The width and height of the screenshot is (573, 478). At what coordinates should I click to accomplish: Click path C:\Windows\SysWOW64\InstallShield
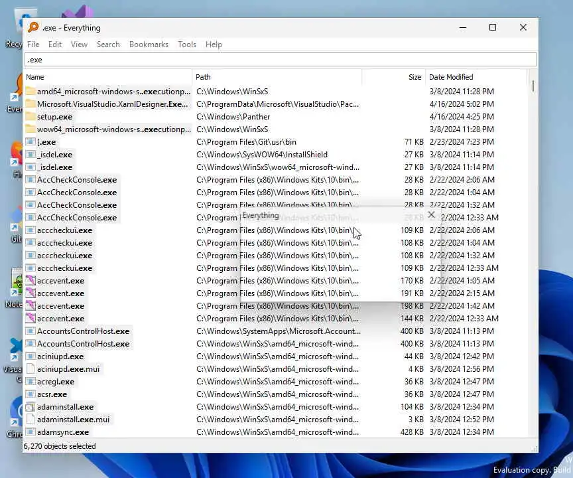tap(262, 154)
